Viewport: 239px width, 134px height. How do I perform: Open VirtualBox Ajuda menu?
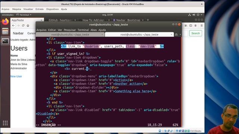click(64, 9)
